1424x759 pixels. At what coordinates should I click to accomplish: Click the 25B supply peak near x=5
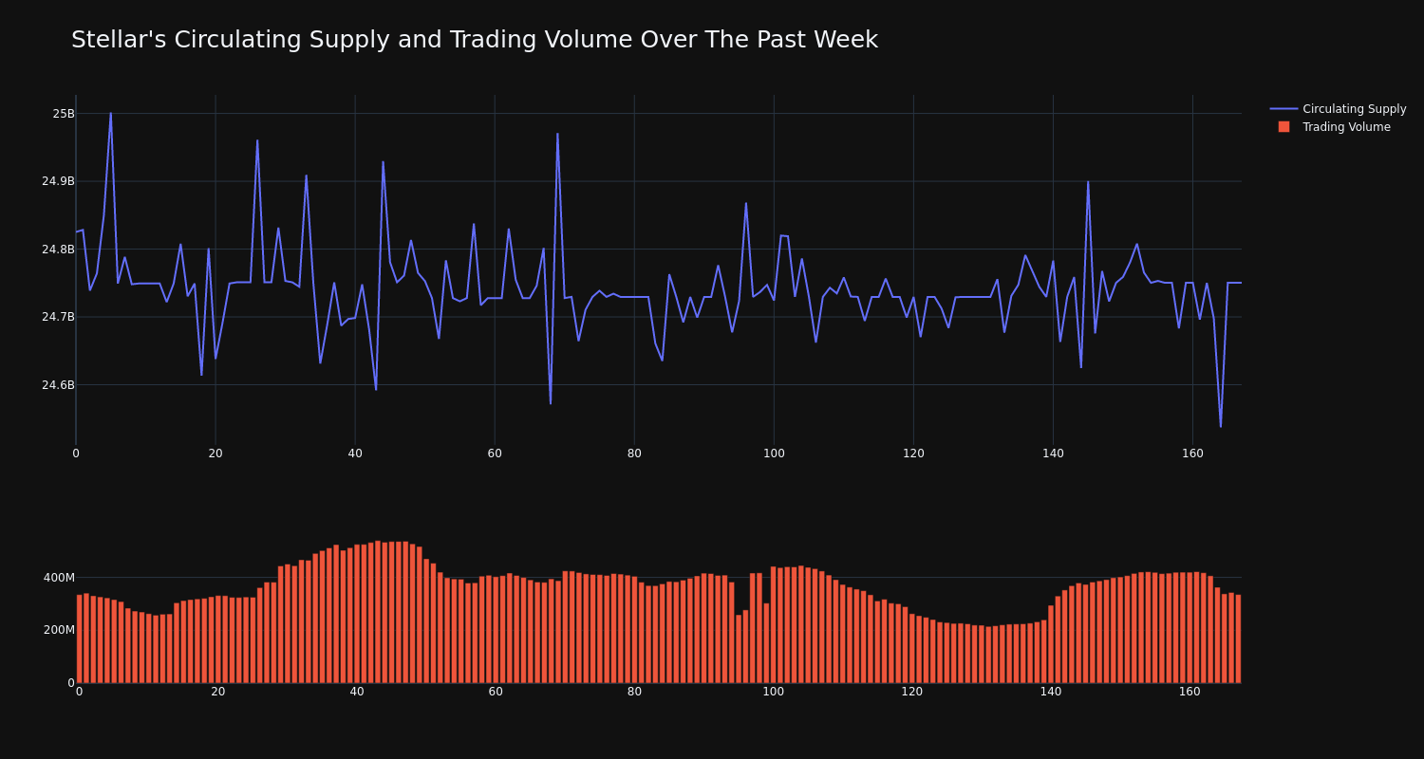[x=111, y=113]
